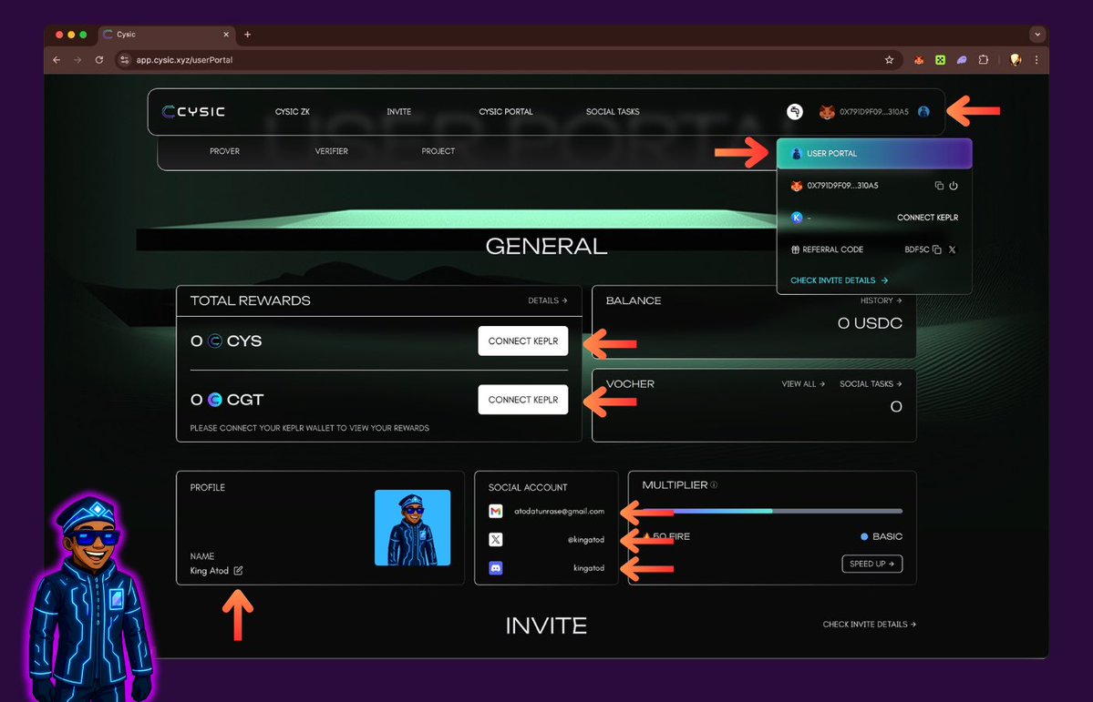Click the Chrome profile avatar
Viewport: 1093px width, 702px height.
click(x=1016, y=60)
